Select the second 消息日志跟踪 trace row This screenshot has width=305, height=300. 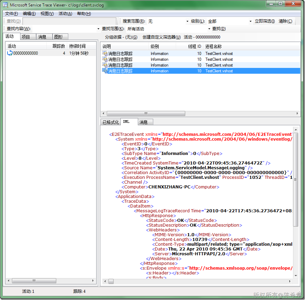[x=200, y=59]
